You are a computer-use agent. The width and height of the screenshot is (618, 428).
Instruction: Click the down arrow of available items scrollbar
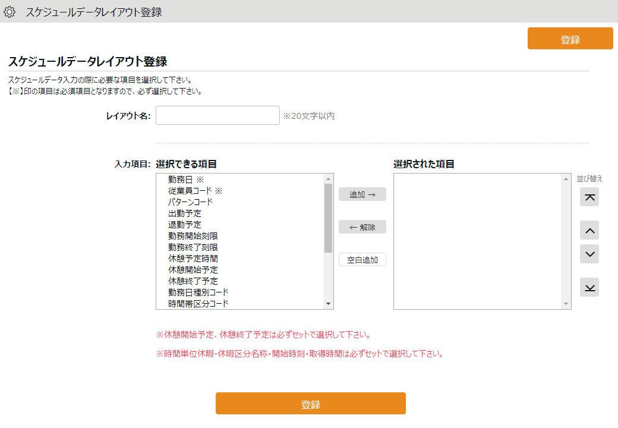tap(328, 304)
